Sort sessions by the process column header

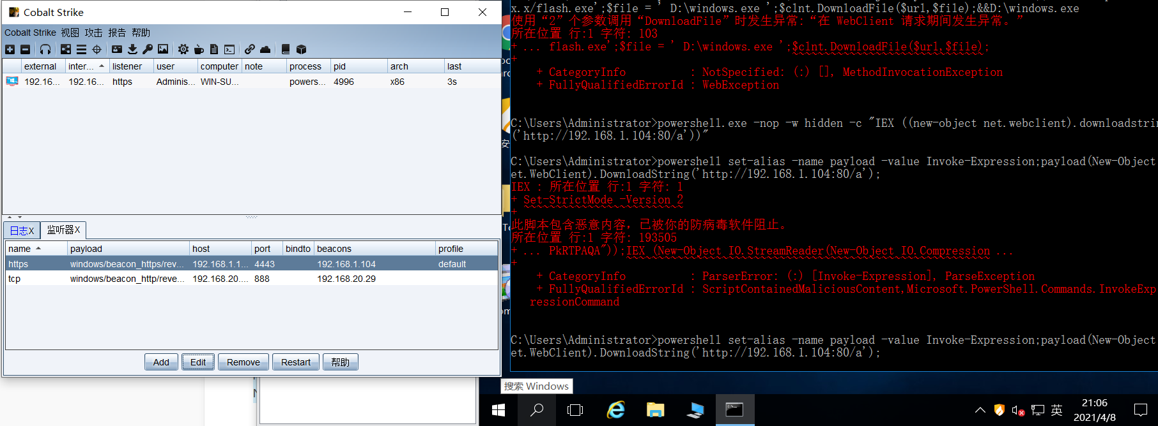click(309, 66)
